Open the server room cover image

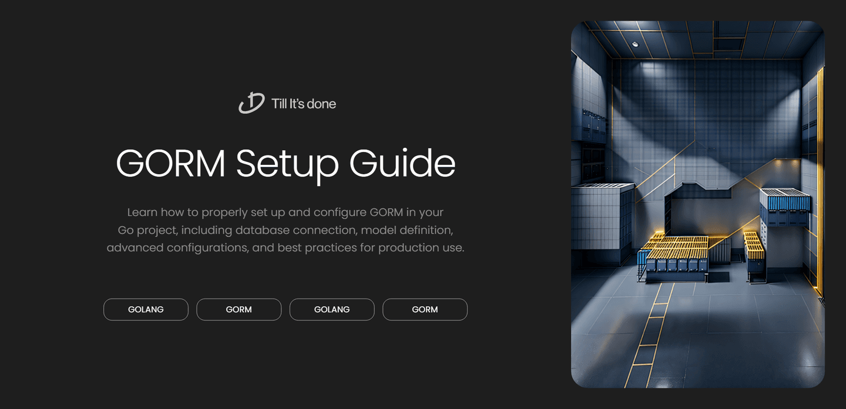[697, 204]
